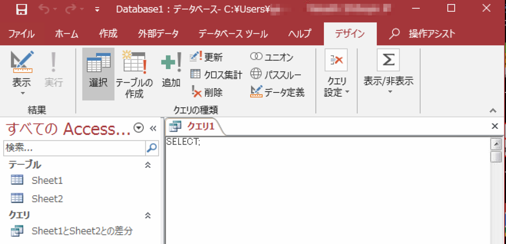Choose the データ定義 data definition query
506x244 pixels.
(x=277, y=93)
